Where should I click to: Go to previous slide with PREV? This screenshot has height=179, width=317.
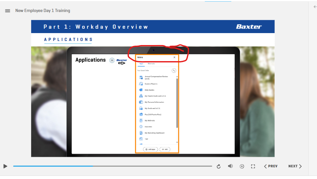pyautogui.click(x=271, y=166)
